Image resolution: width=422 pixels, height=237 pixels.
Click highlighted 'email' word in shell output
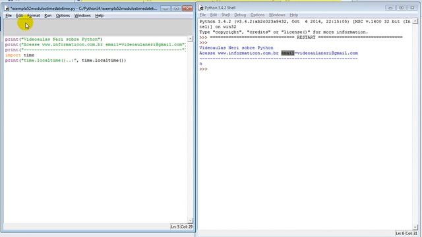(287, 53)
